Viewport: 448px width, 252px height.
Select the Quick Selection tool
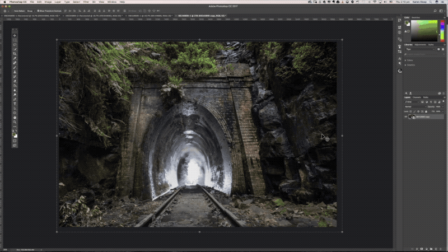pyautogui.click(x=15, y=49)
